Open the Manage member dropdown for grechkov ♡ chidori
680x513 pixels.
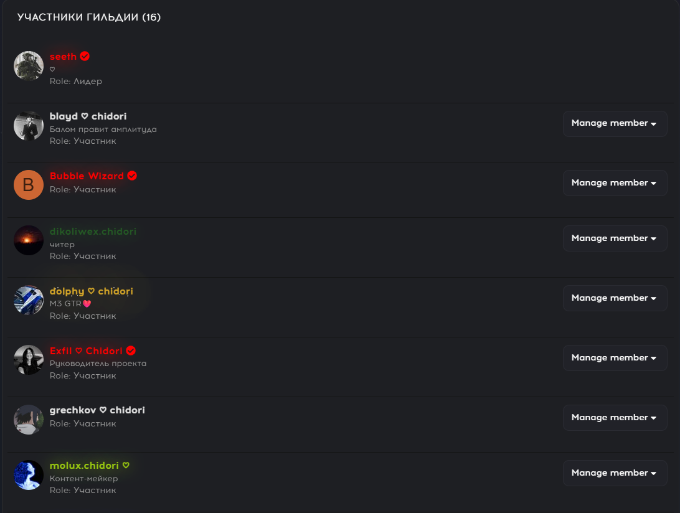[x=615, y=417]
